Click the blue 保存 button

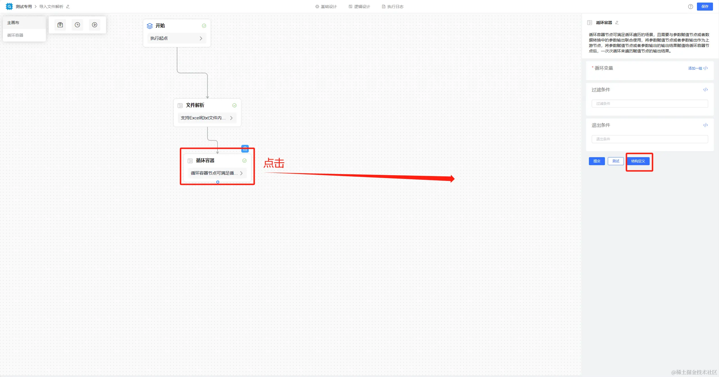point(705,7)
